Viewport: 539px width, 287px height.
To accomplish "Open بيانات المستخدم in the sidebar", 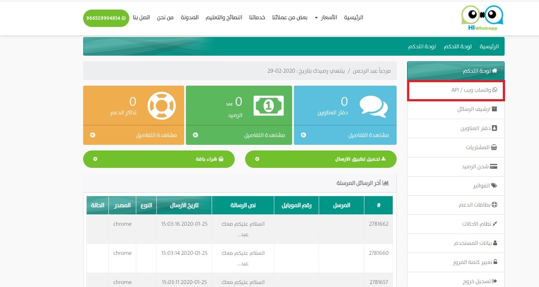I will pyautogui.click(x=456, y=243).
